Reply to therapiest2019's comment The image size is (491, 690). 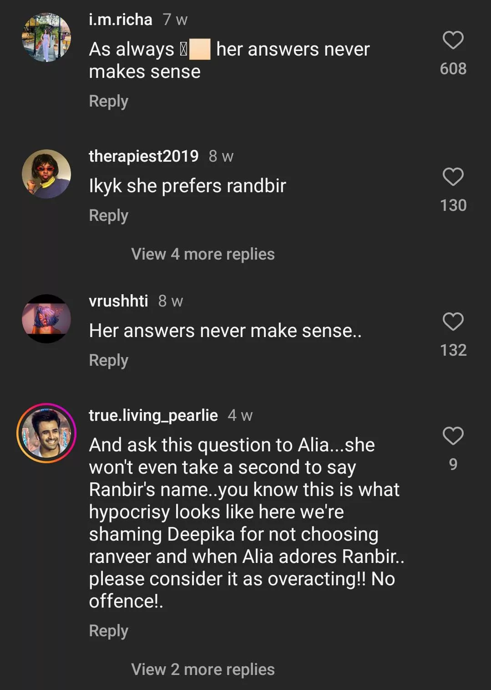click(109, 215)
